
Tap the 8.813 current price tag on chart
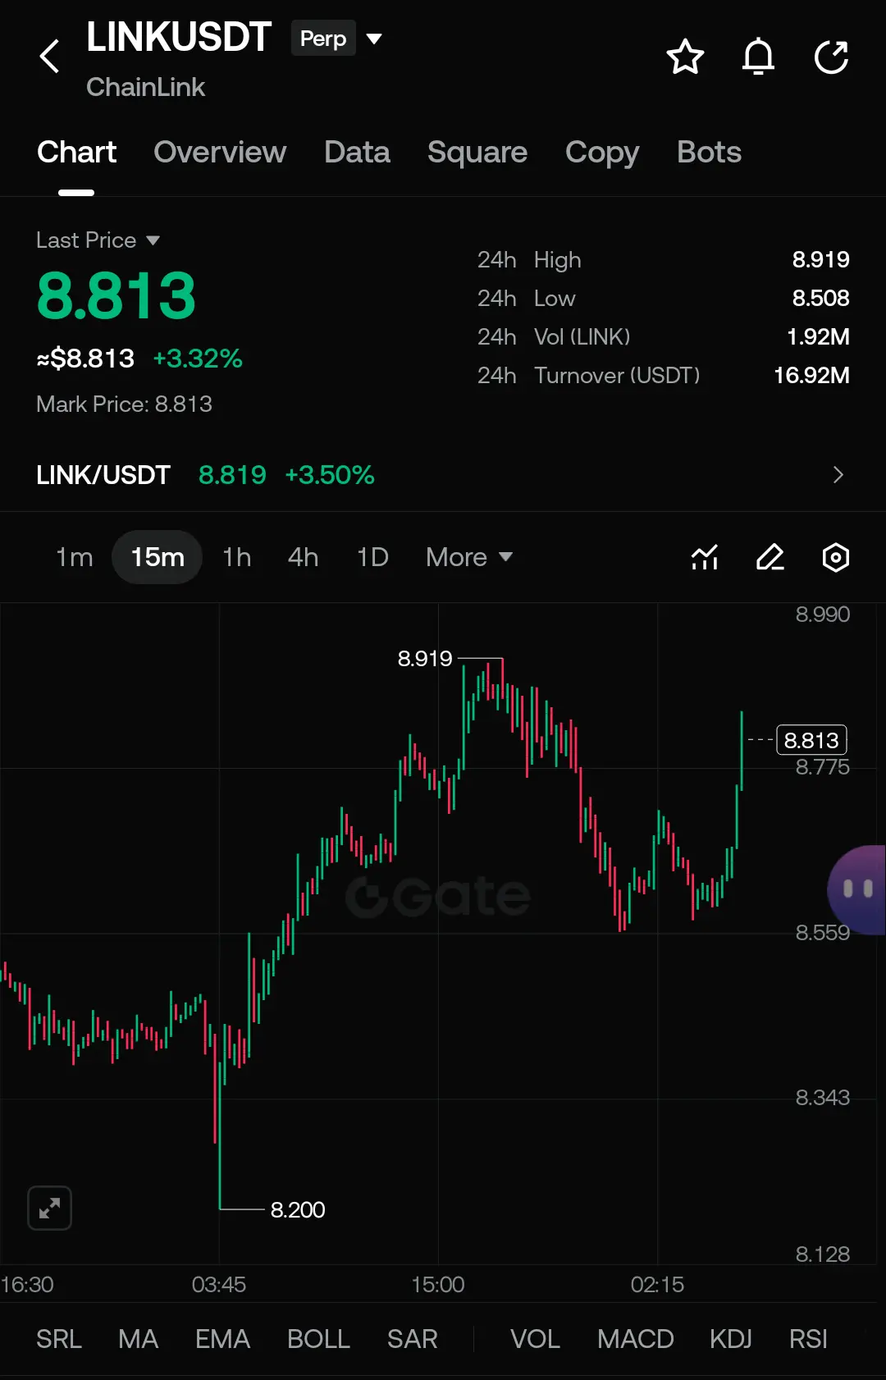[811, 740]
